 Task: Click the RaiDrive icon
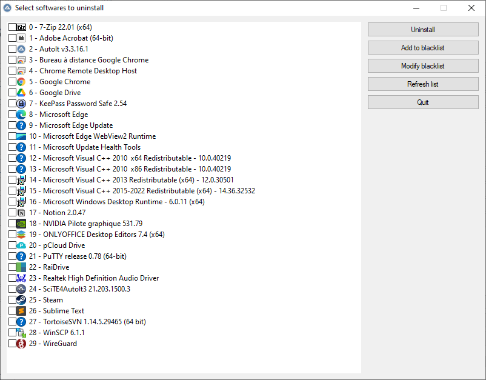pyautogui.click(x=21, y=267)
